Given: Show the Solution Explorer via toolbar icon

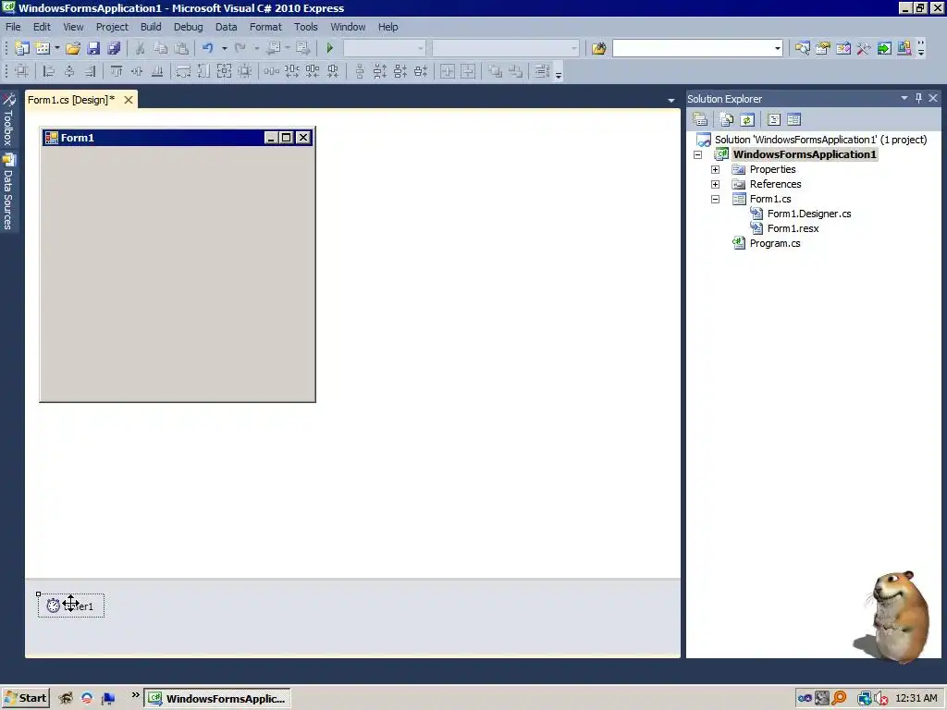Looking at the screenshot, I should click(803, 48).
